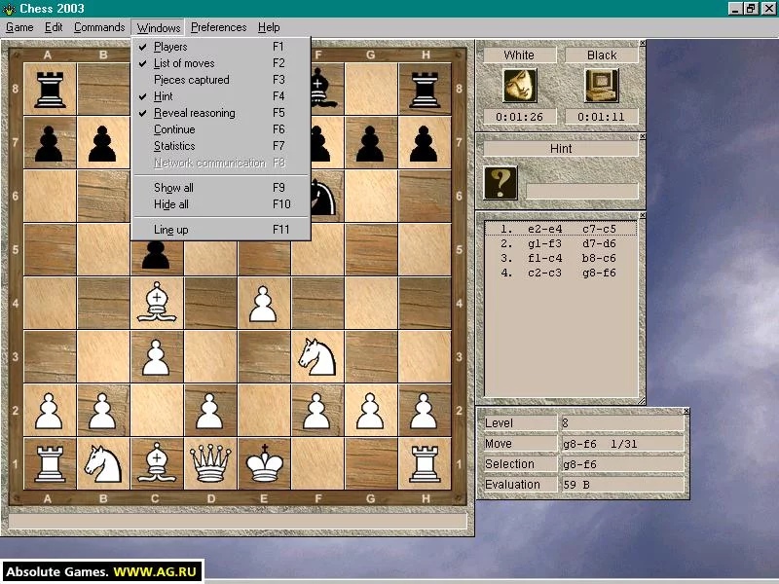Viewport: 779px width, 584px height.
Task: Select move 'c2-c3' in move list
Action: click(545, 273)
